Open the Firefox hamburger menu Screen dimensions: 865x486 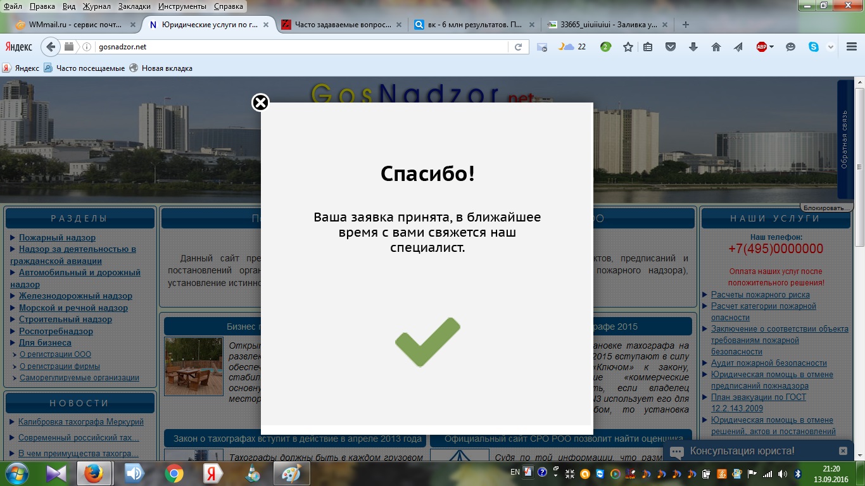[850, 47]
